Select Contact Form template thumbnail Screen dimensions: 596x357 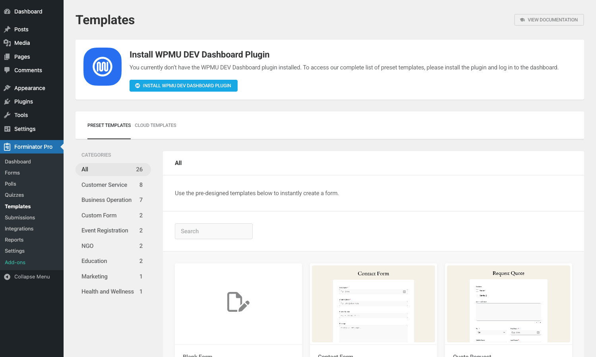pyautogui.click(x=373, y=304)
